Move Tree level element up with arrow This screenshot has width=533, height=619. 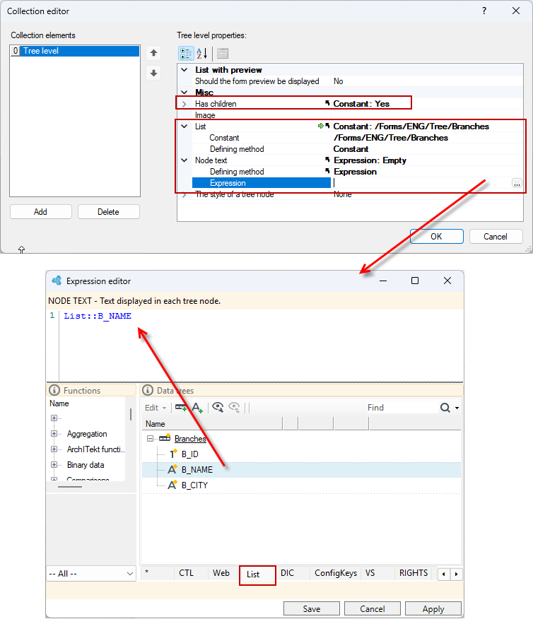(153, 53)
